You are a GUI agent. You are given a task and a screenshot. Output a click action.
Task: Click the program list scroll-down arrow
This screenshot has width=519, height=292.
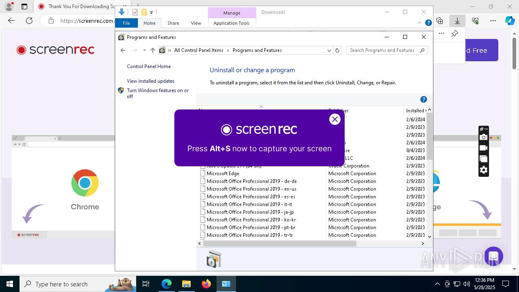pos(429,236)
